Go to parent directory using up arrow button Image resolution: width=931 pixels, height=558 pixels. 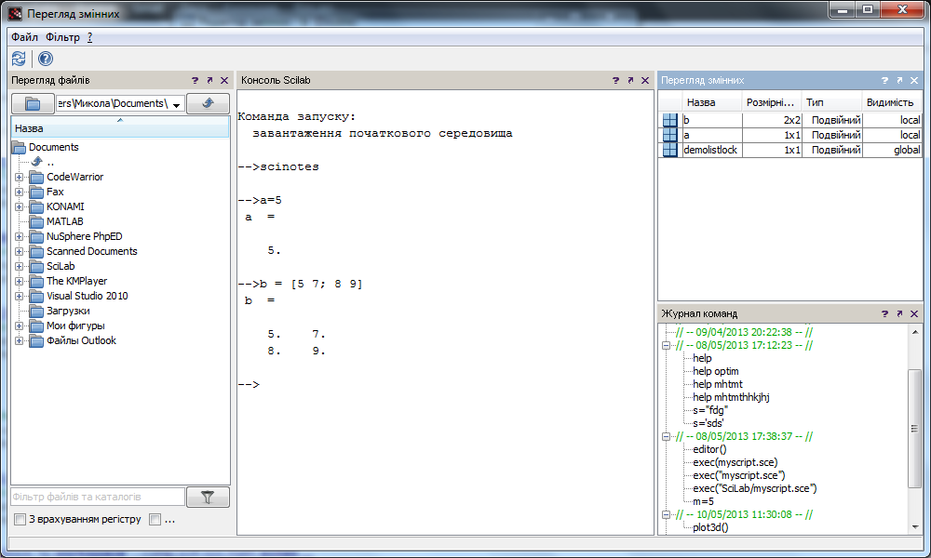pos(208,104)
